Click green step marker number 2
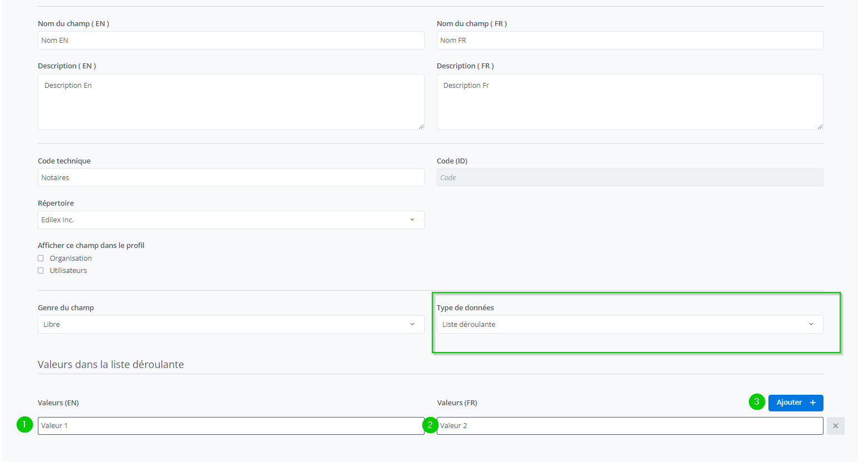The image size is (858, 462). pyautogui.click(x=430, y=425)
